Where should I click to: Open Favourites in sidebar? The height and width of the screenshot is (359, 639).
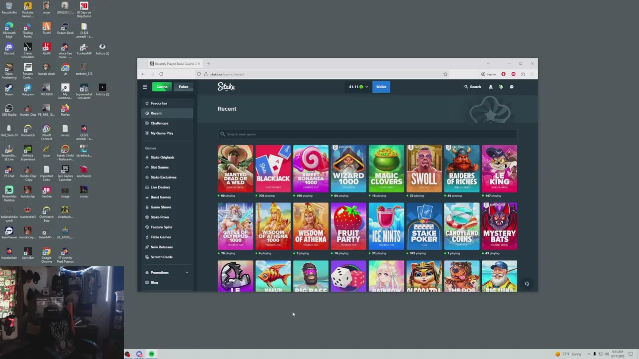coord(167,103)
